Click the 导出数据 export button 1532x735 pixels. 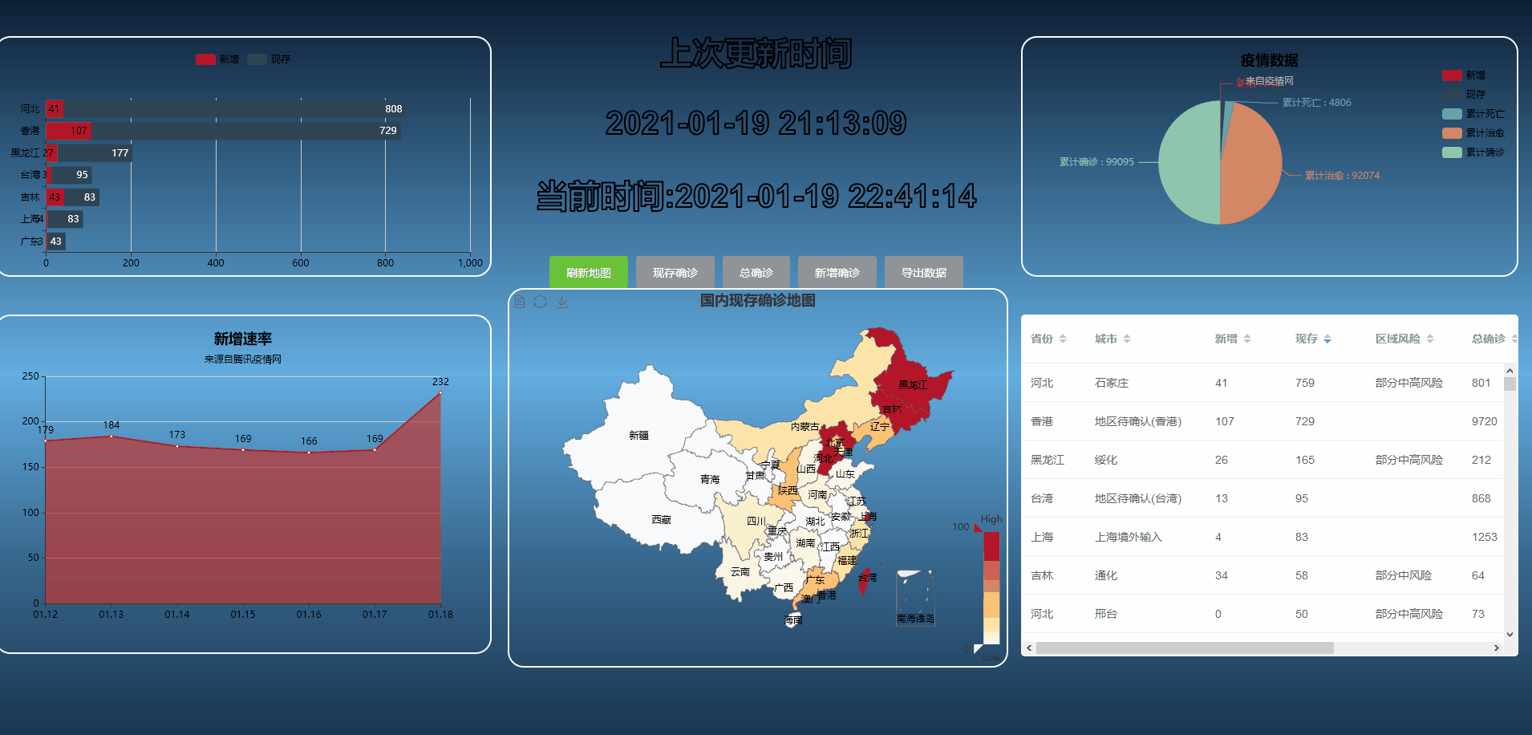click(924, 273)
